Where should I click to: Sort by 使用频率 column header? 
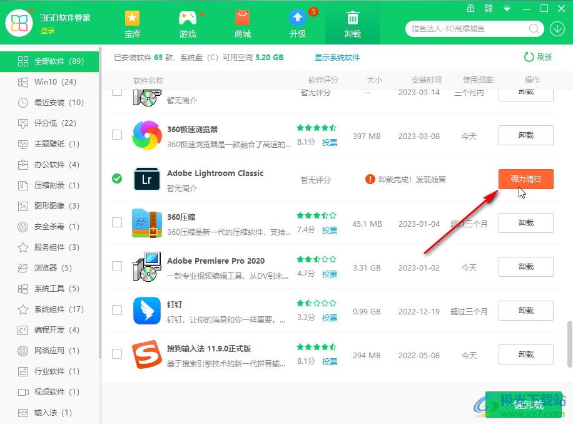tap(478, 80)
